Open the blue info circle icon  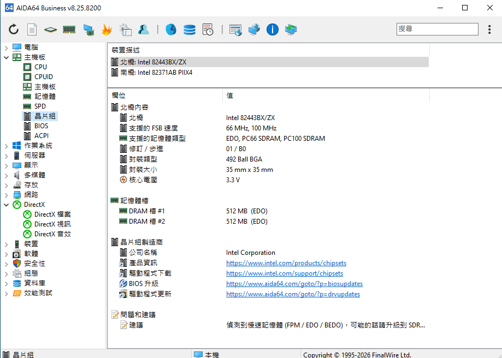click(273, 29)
